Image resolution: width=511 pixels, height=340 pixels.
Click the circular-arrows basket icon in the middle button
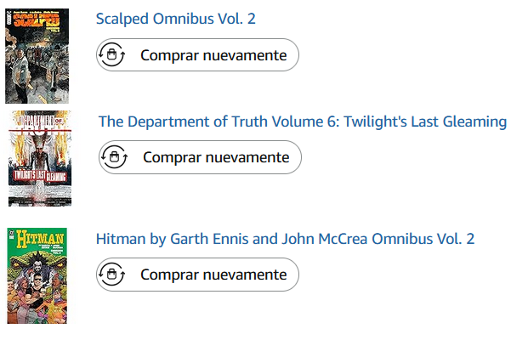pyautogui.click(x=114, y=157)
